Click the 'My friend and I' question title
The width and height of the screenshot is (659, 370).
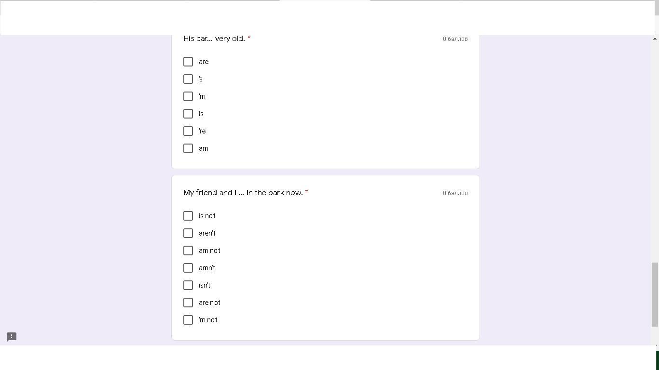(x=243, y=193)
